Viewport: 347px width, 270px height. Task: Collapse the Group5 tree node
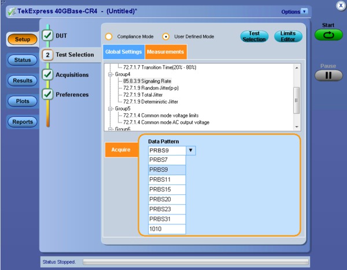[110, 108]
